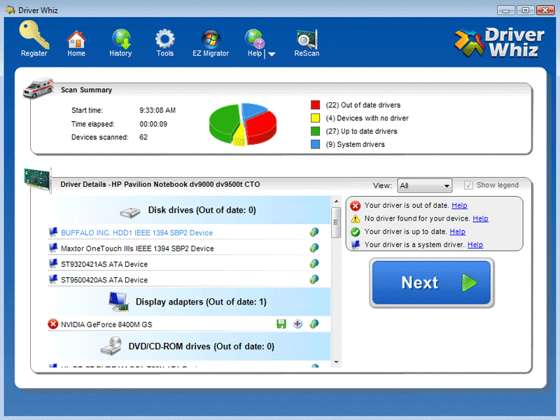Click the red X out of date legend icon
Image resolution: width=560 pixels, height=420 pixels.
pyautogui.click(x=355, y=206)
